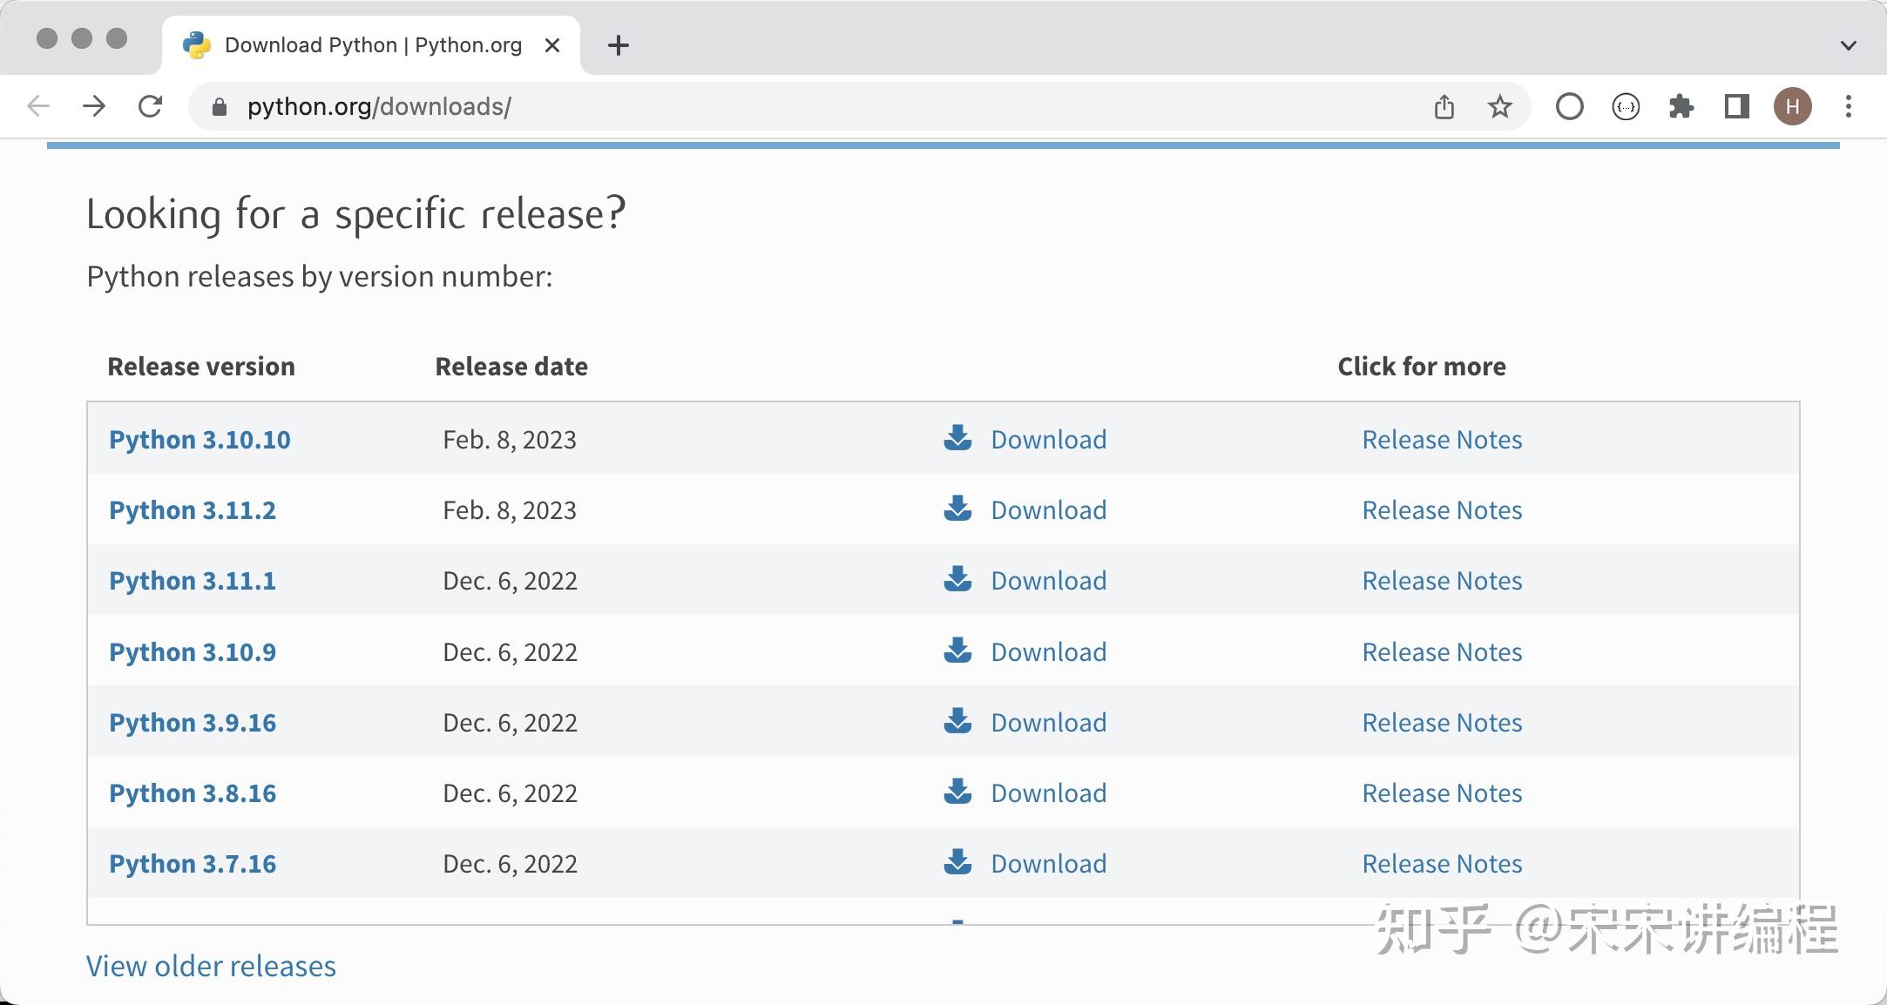Go forward with the forward arrow
Image resolution: width=1887 pixels, height=1005 pixels.
[94, 106]
